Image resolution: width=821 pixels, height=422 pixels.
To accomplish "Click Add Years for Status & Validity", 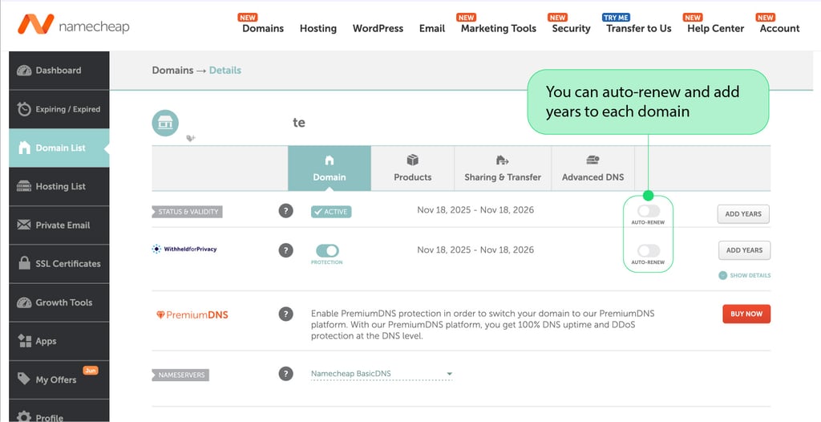I will coord(743,214).
